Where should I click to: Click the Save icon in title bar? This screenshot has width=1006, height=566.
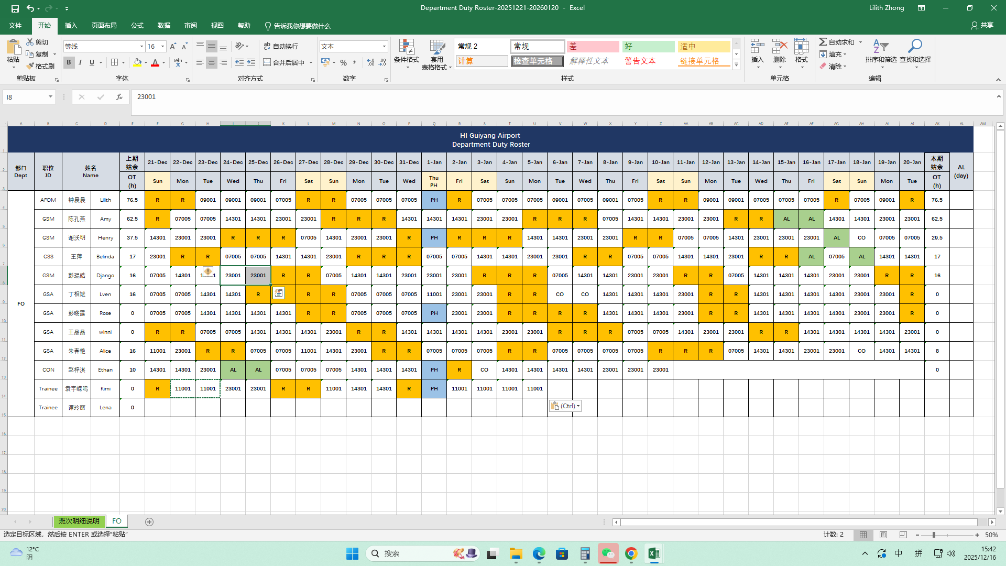pos(15,8)
